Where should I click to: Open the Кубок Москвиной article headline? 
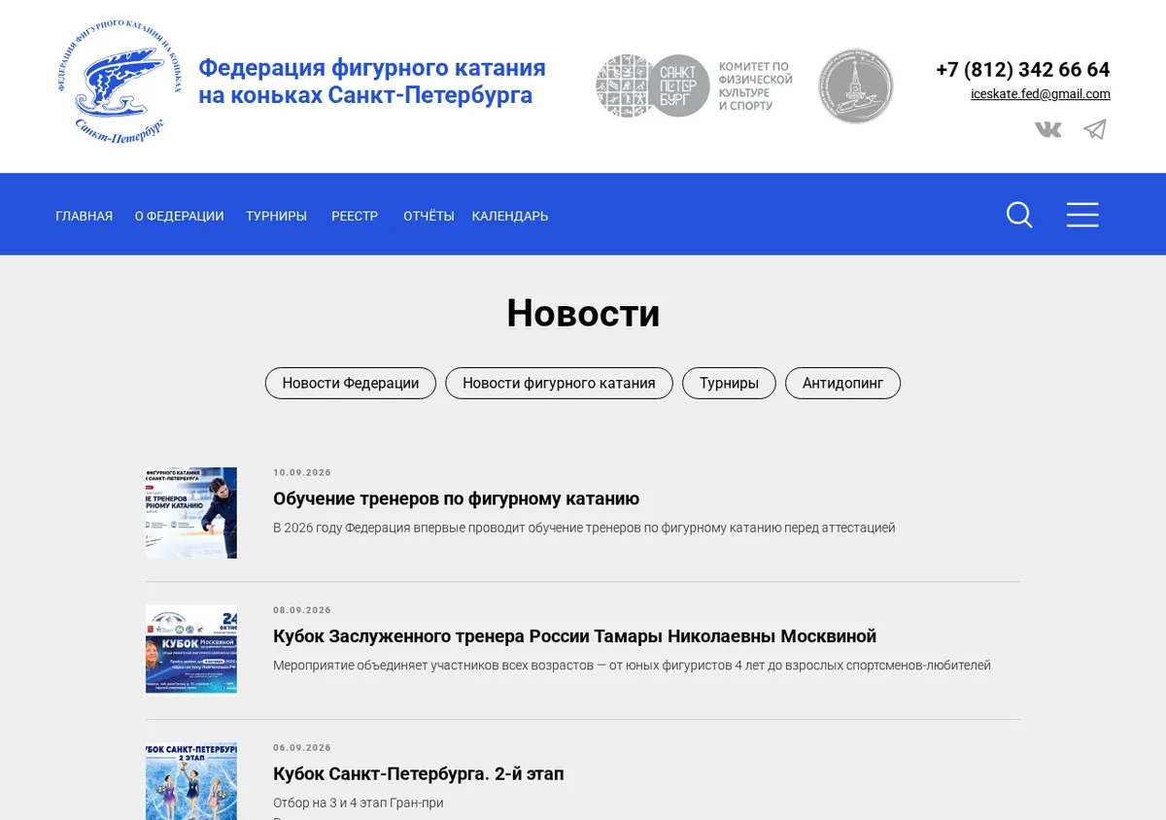coord(574,636)
